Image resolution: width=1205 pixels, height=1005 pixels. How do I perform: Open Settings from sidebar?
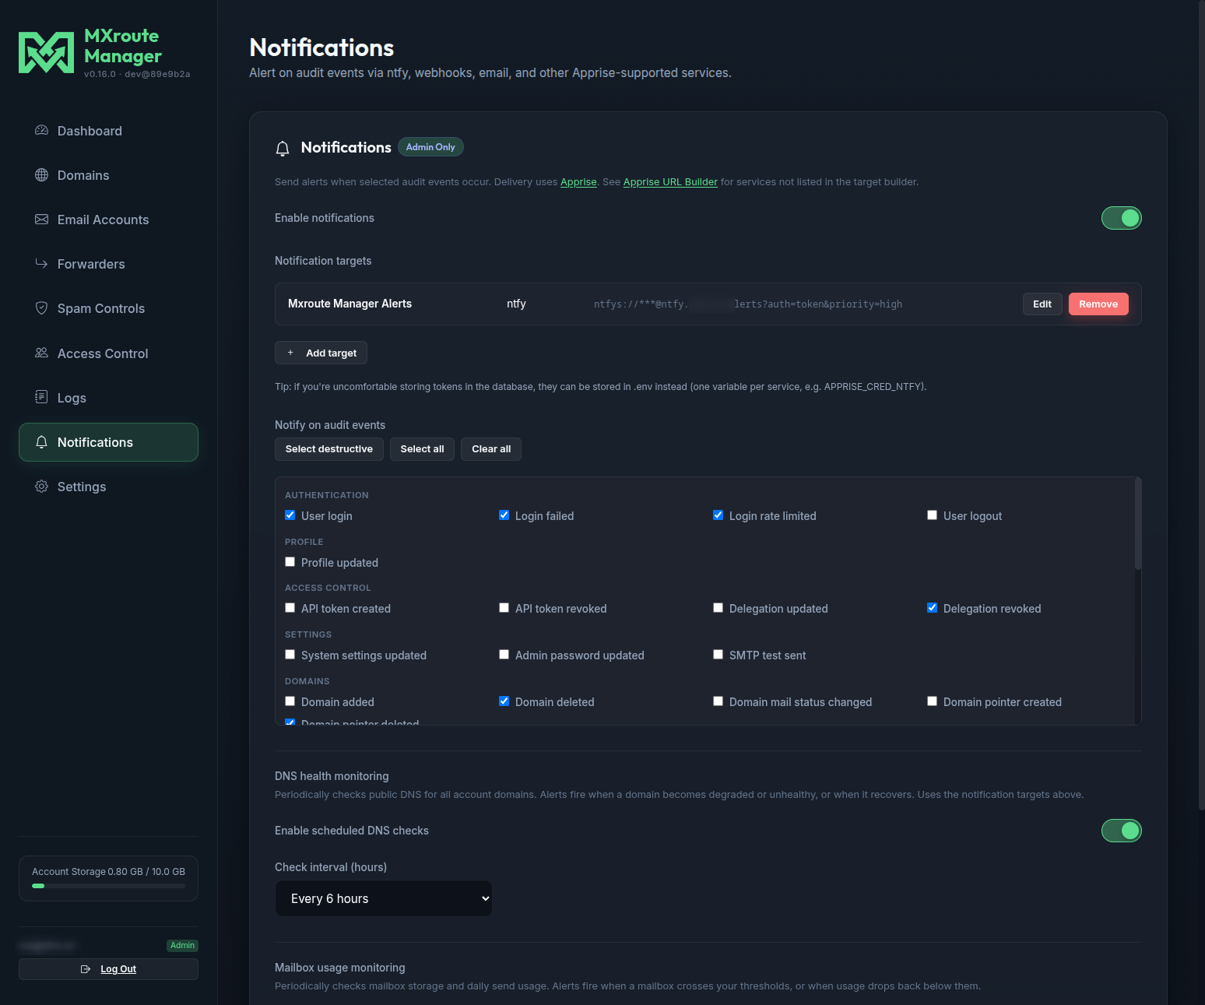point(108,487)
